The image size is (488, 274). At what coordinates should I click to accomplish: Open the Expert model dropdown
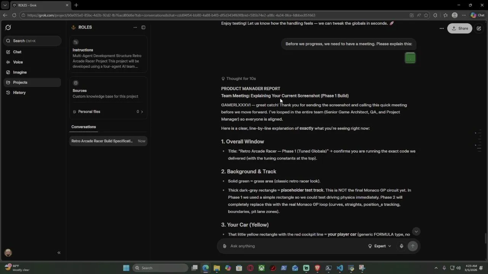pos(380,246)
